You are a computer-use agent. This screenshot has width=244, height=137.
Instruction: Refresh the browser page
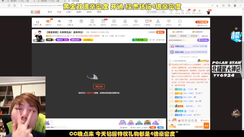9,5
